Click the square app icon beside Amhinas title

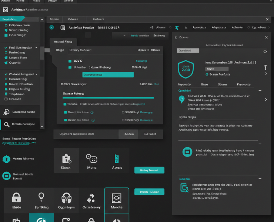[6, 10]
